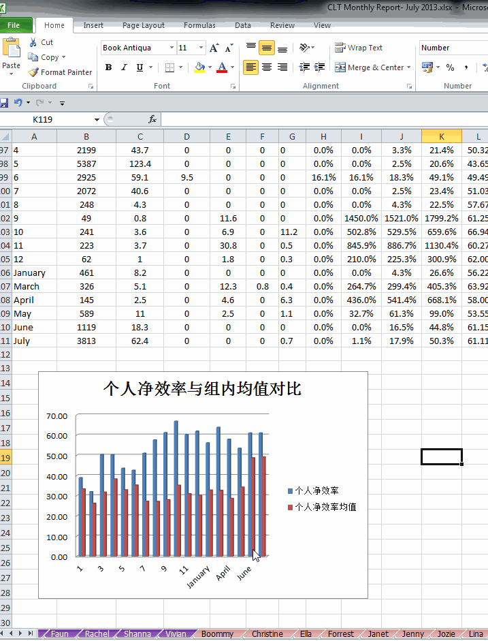The width and height of the screenshot is (488, 641).
Task: Click the Copy icon
Action: pyautogui.click(x=33, y=57)
